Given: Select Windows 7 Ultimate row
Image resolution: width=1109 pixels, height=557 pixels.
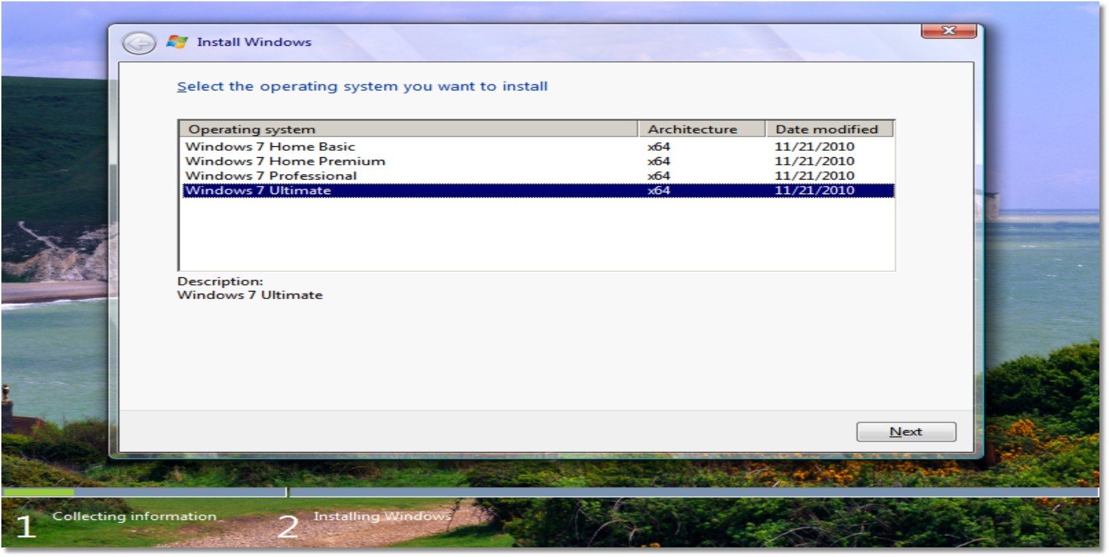Looking at the screenshot, I should 538,191.
